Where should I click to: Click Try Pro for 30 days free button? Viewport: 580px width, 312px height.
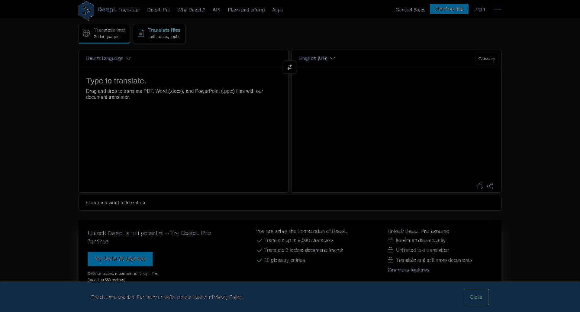point(120,259)
